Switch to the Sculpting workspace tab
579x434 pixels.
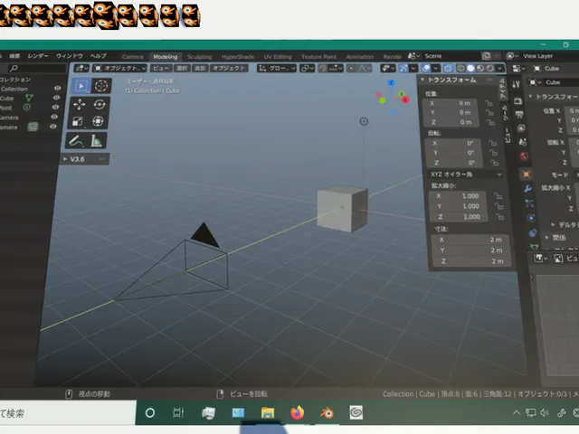[x=199, y=57]
